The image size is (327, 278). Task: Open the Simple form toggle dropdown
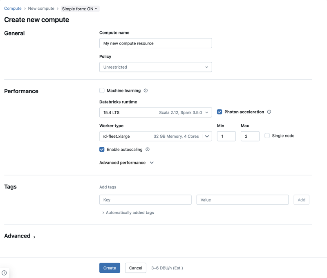[x=78, y=8]
